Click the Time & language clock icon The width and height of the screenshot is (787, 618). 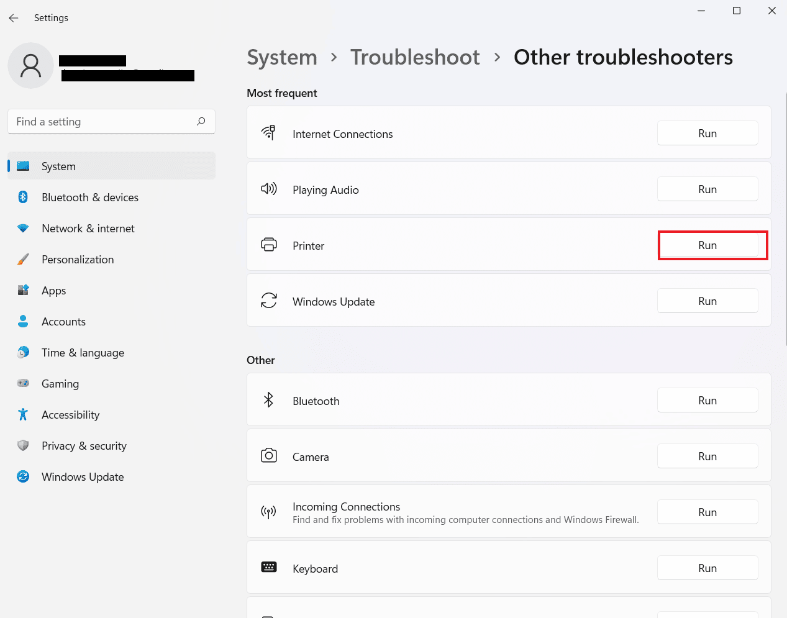click(x=23, y=352)
